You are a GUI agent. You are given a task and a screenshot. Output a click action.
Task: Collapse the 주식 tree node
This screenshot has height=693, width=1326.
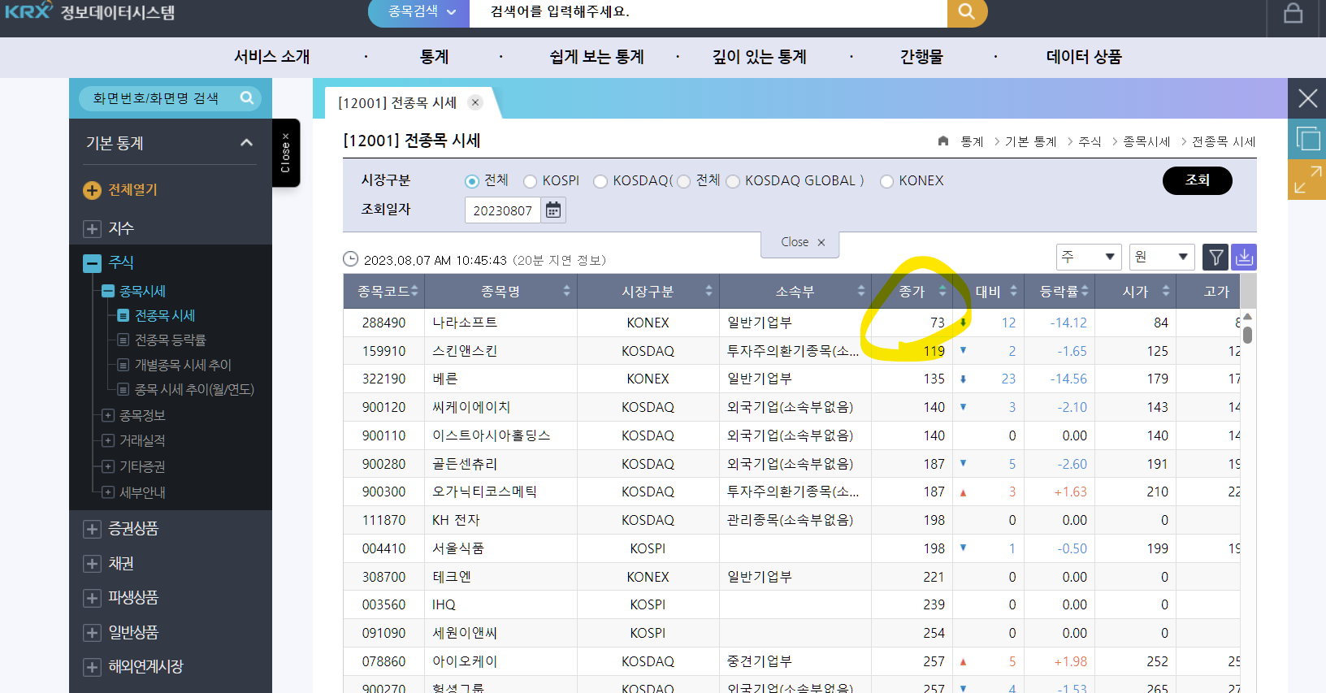pyautogui.click(x=92, y=263)
